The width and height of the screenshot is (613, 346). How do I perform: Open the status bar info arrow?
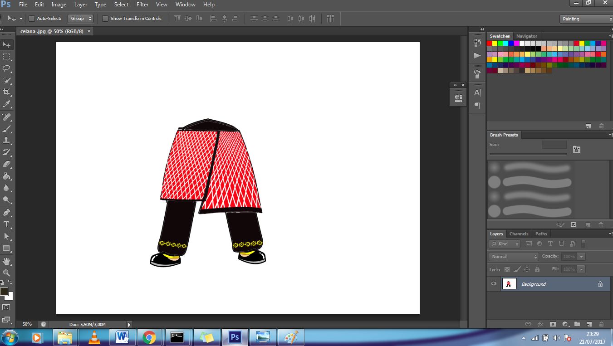[129, 325]
